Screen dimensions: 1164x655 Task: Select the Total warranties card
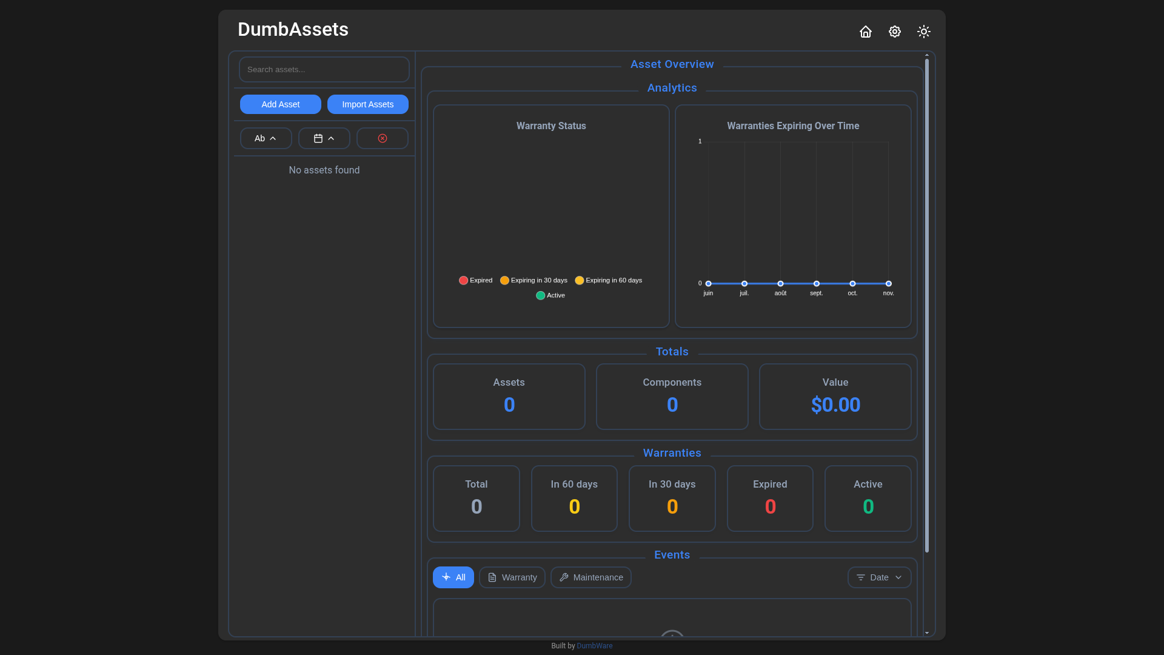[477, 499]
